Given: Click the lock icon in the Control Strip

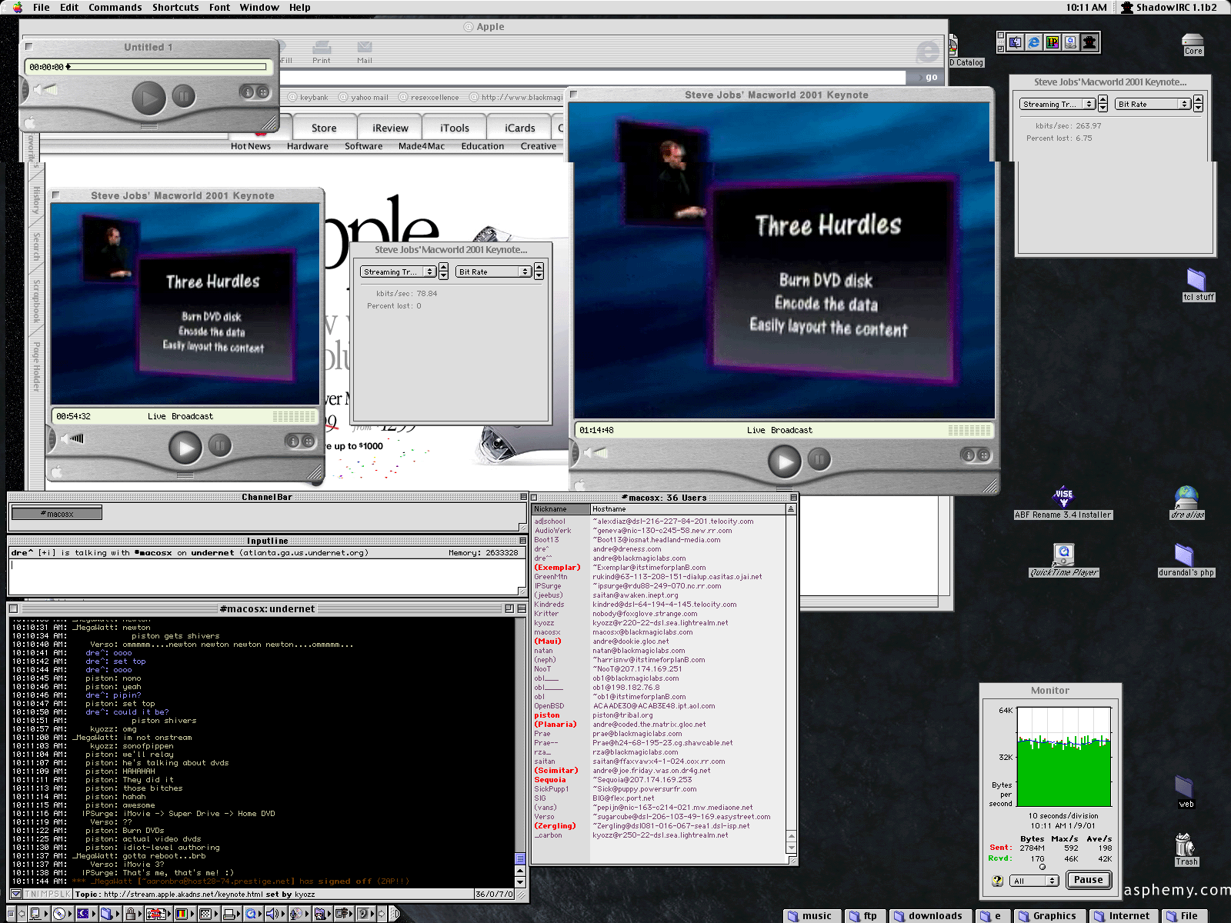Looking at the screenshot, I should pyautogui.click(x=131, y=914).
